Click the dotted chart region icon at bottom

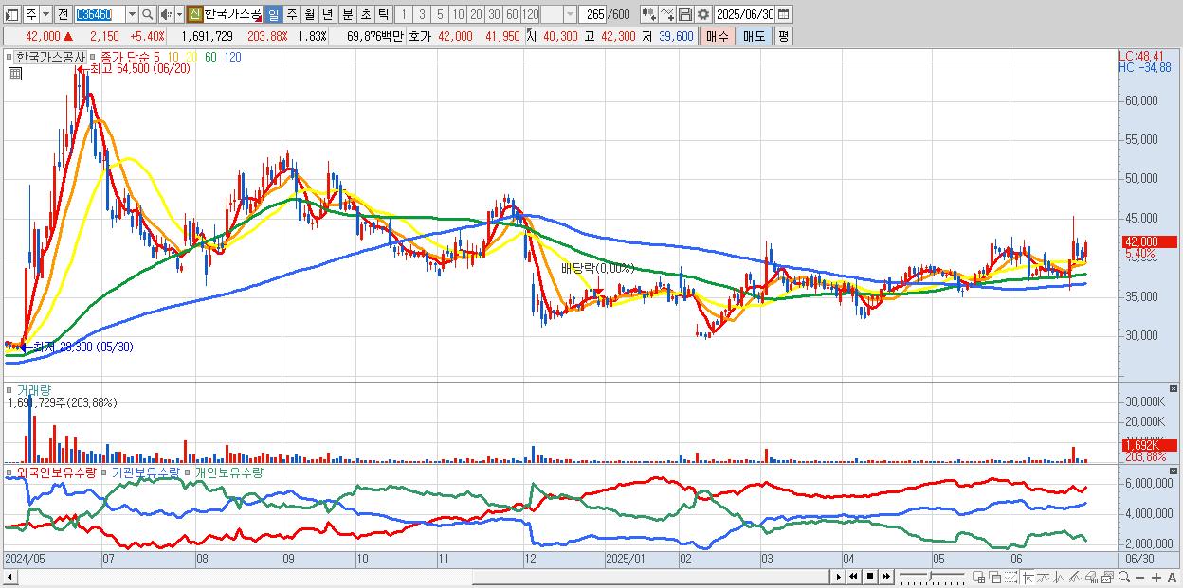(x=1010, y=577)
